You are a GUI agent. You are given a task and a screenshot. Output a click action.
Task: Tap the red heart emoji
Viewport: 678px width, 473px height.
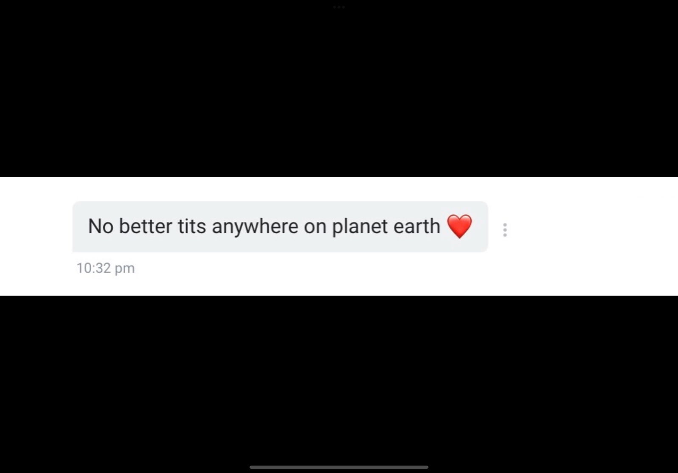[459, 226]
